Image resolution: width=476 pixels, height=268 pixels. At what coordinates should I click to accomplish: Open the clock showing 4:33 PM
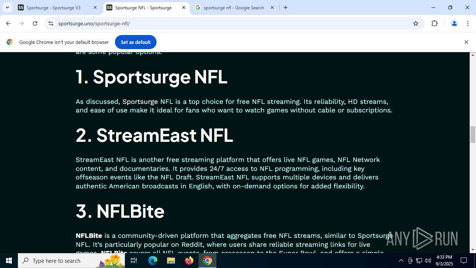(444, 261)
